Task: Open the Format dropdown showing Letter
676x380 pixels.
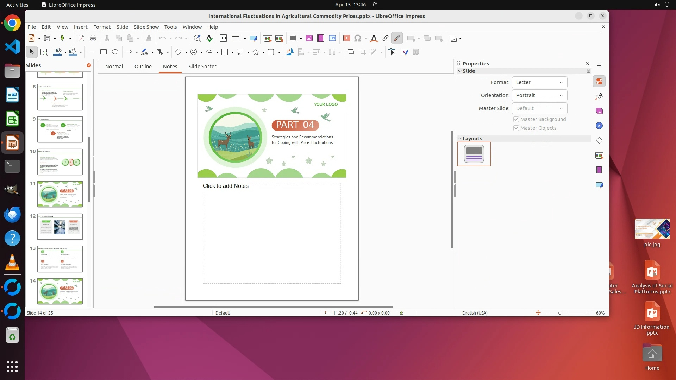Action: click(539, 82)
